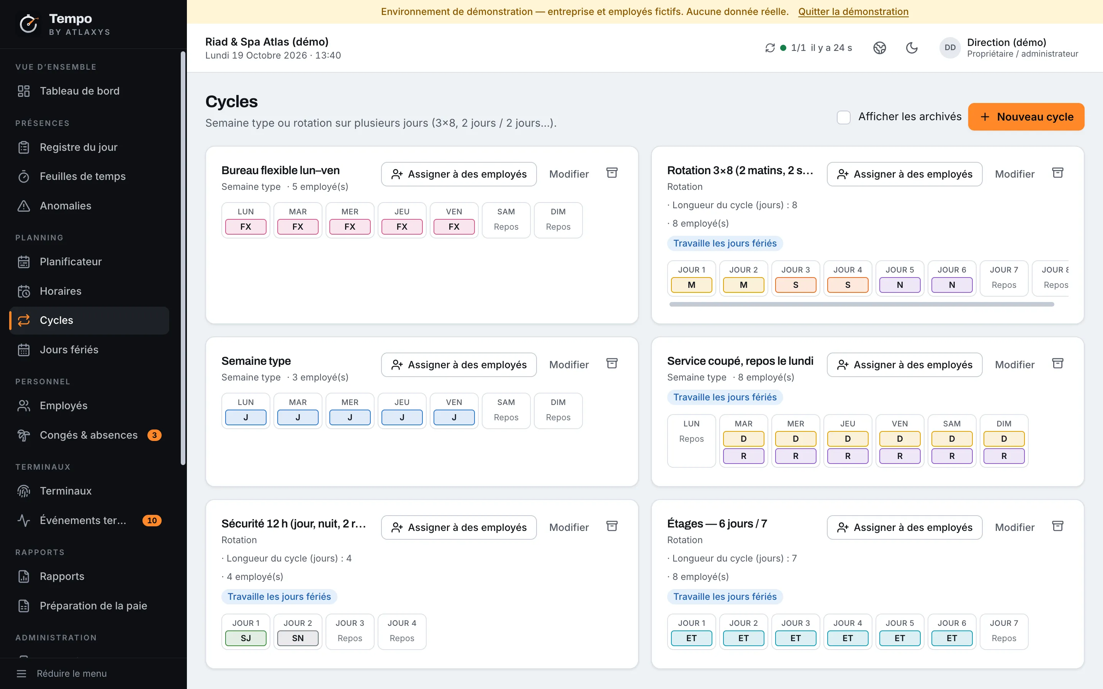Toggle dark mode with moon icon
Viewport: 1103px width, 689px height.
pos(912,48)
